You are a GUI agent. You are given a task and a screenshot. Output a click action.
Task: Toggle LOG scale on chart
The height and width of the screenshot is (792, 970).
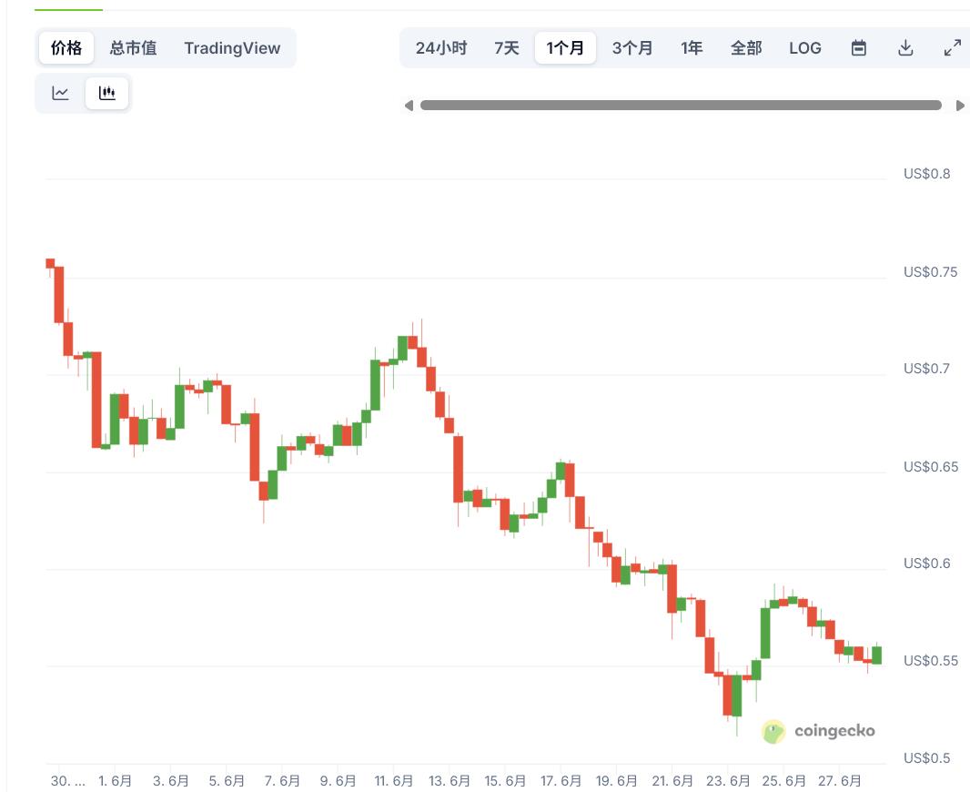click(x=804, y=48)
